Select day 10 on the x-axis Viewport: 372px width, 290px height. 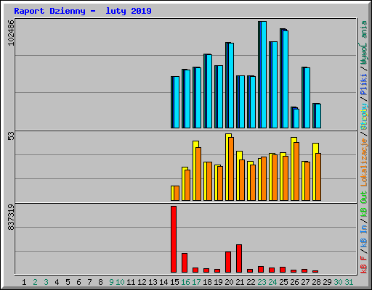coord(120,282)
